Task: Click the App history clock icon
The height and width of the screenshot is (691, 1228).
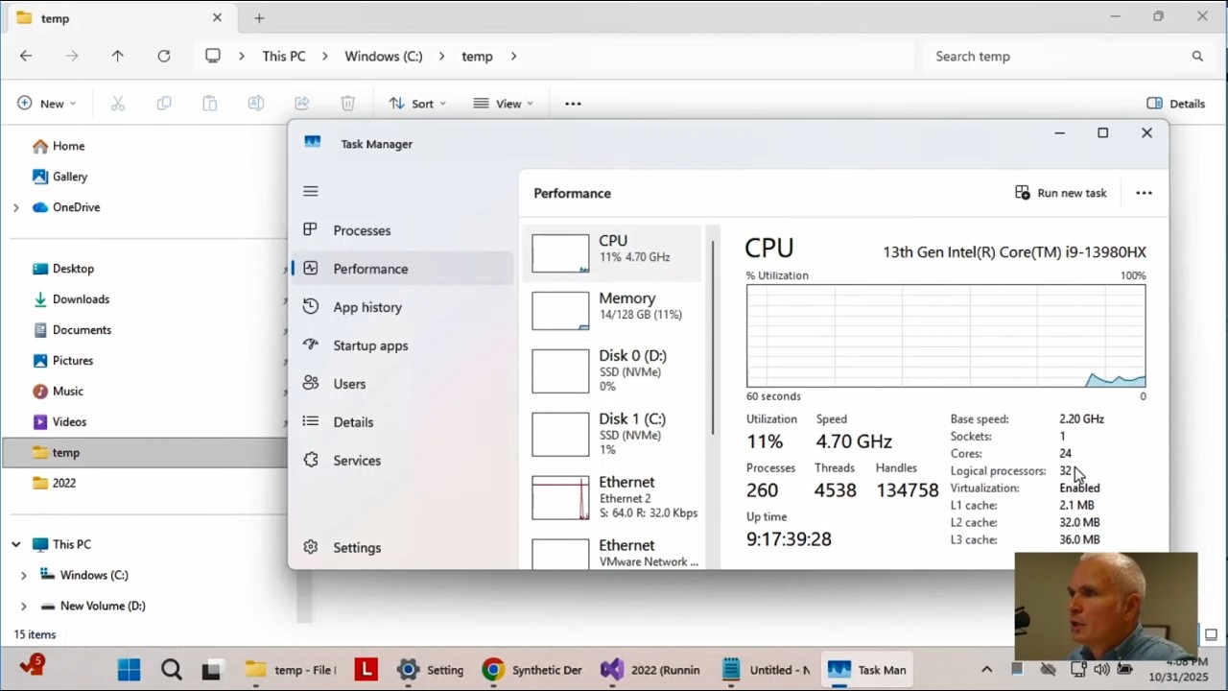Action: pos(310,307)
